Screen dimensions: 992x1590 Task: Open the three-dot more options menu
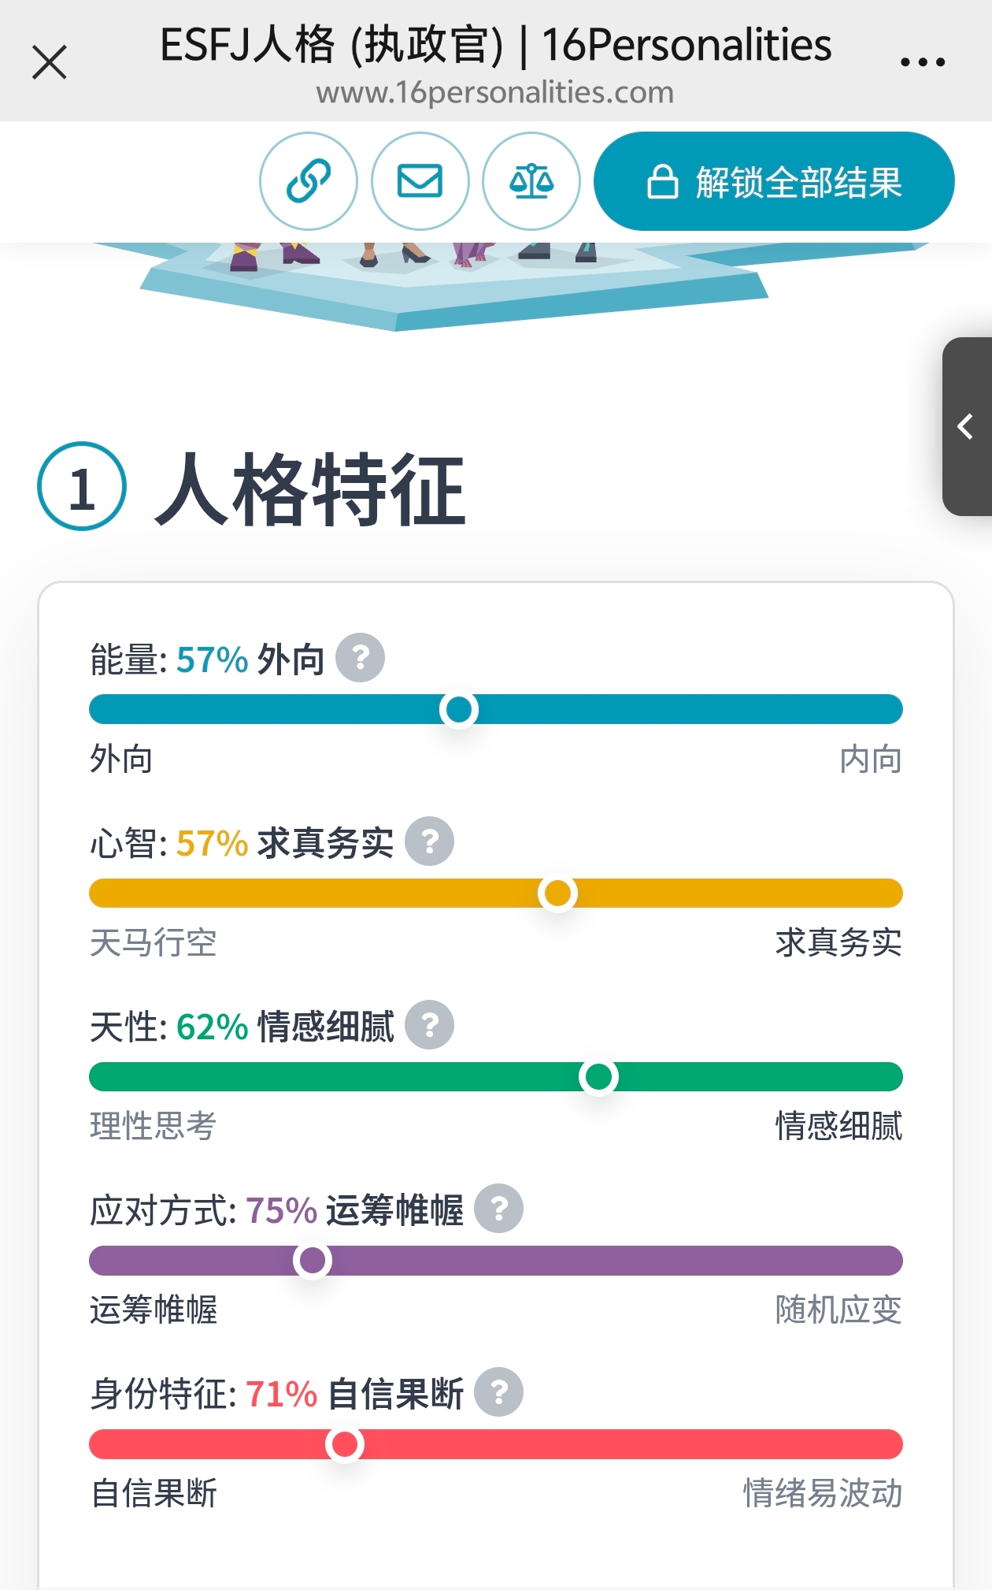point(922,62)
